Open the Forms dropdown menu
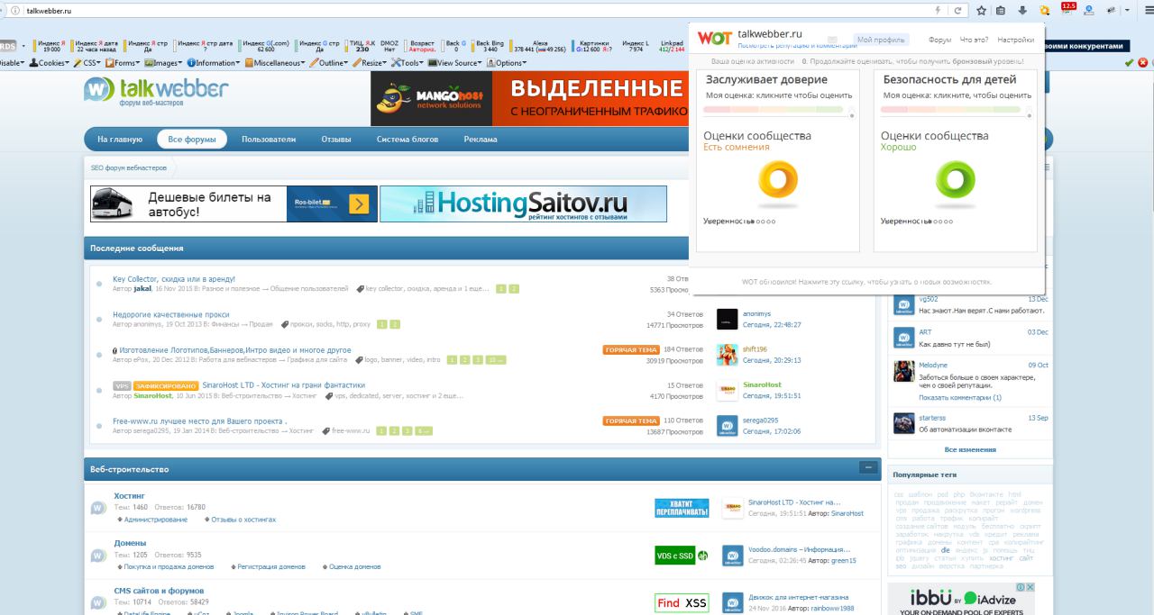The height and width of the screenshot is (615, 1154). (123, 63)
